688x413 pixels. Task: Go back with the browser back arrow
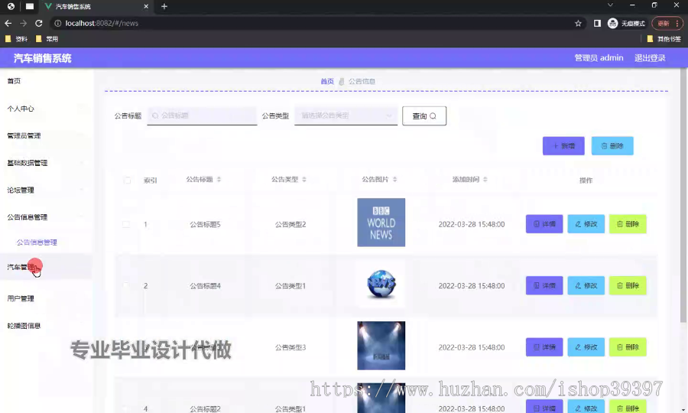point(8,23)
